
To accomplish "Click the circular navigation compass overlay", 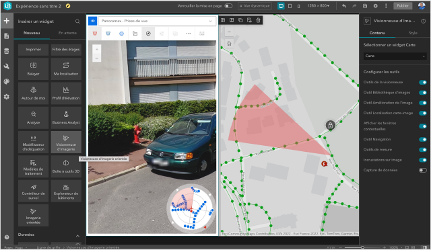I will (191, 208).
